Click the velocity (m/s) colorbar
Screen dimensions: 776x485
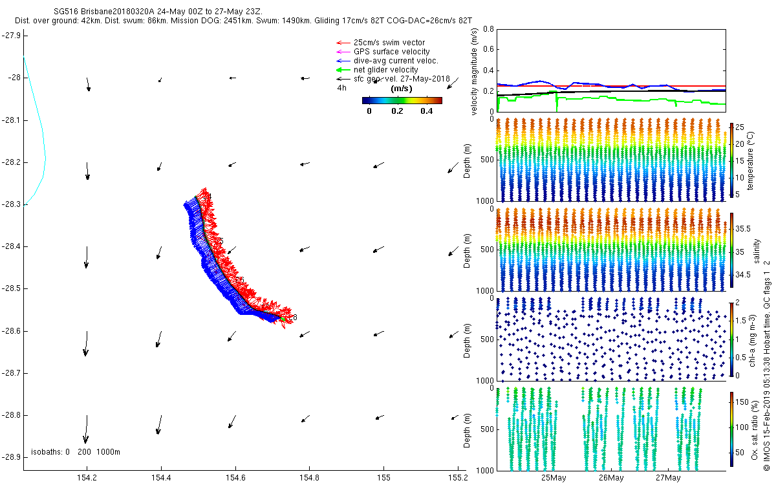tap(402, 100)
